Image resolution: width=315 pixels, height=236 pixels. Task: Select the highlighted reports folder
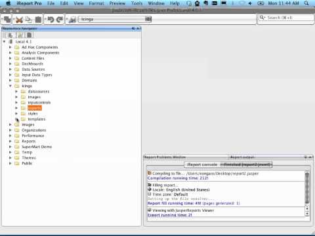tap(35, 108)
